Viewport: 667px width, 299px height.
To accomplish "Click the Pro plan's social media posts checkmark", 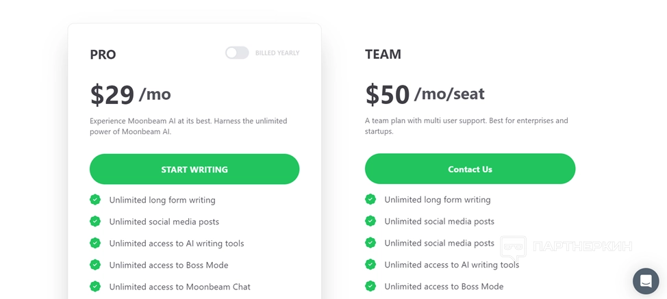I will 95,222.
